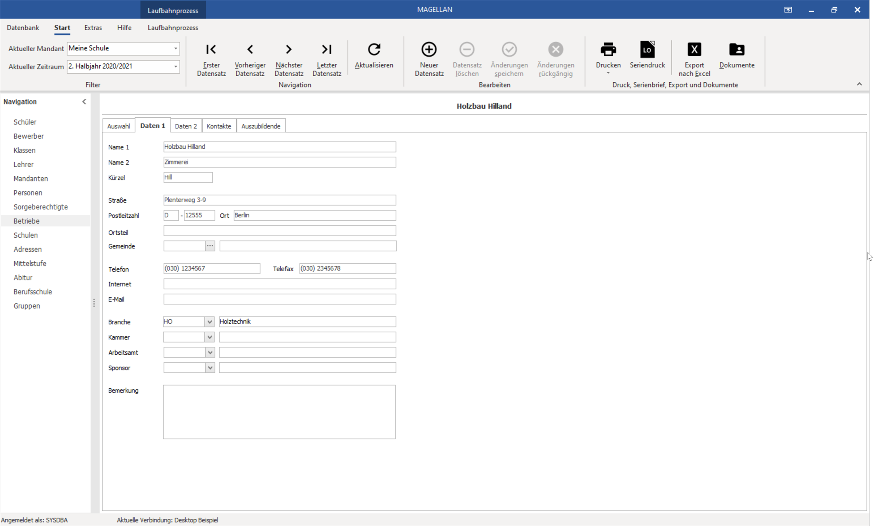Click Datensatz löschen icon
The height and width of the screenshot is (526, 882).
pyautogui.click(x=467, y=49)
